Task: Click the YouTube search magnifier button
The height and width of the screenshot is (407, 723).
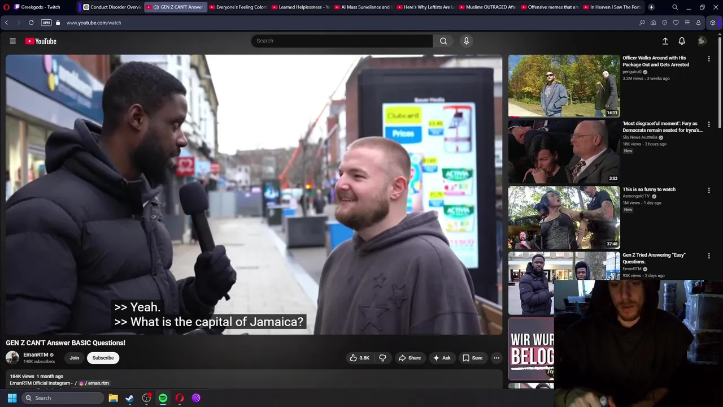Action: click(x=443, y=41)
